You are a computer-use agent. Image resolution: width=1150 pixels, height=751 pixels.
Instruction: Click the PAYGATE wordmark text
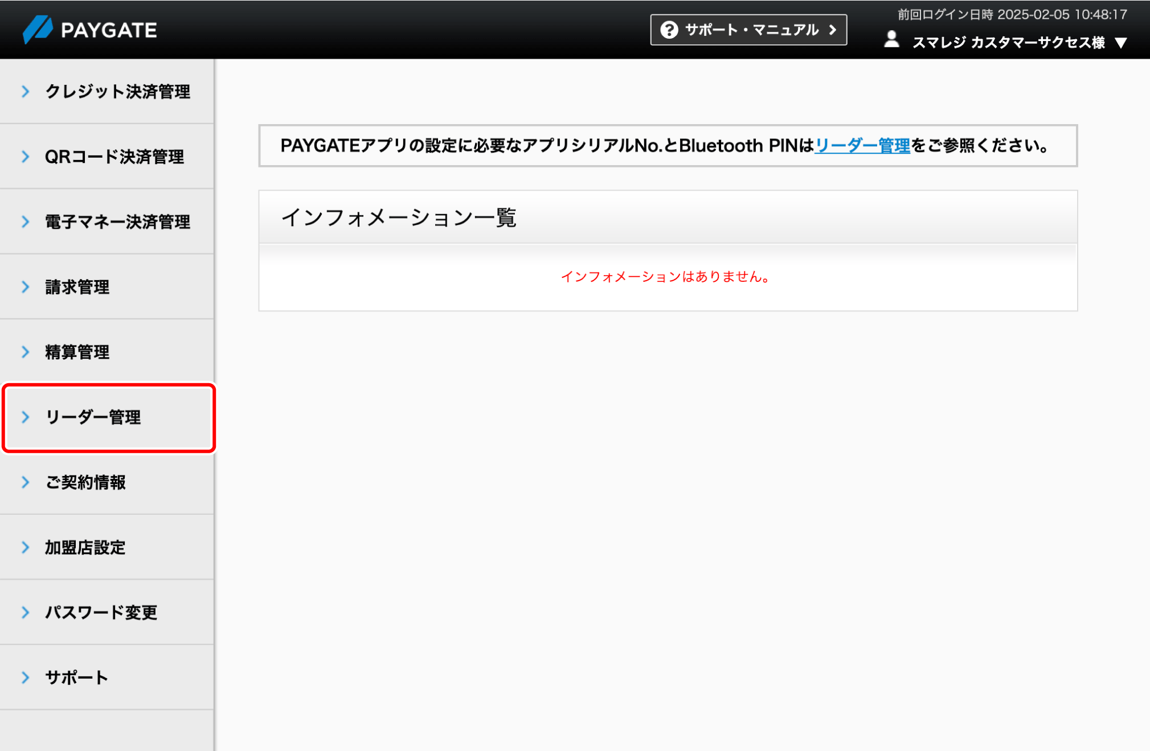pyautogui.click(x=109, y=30)
